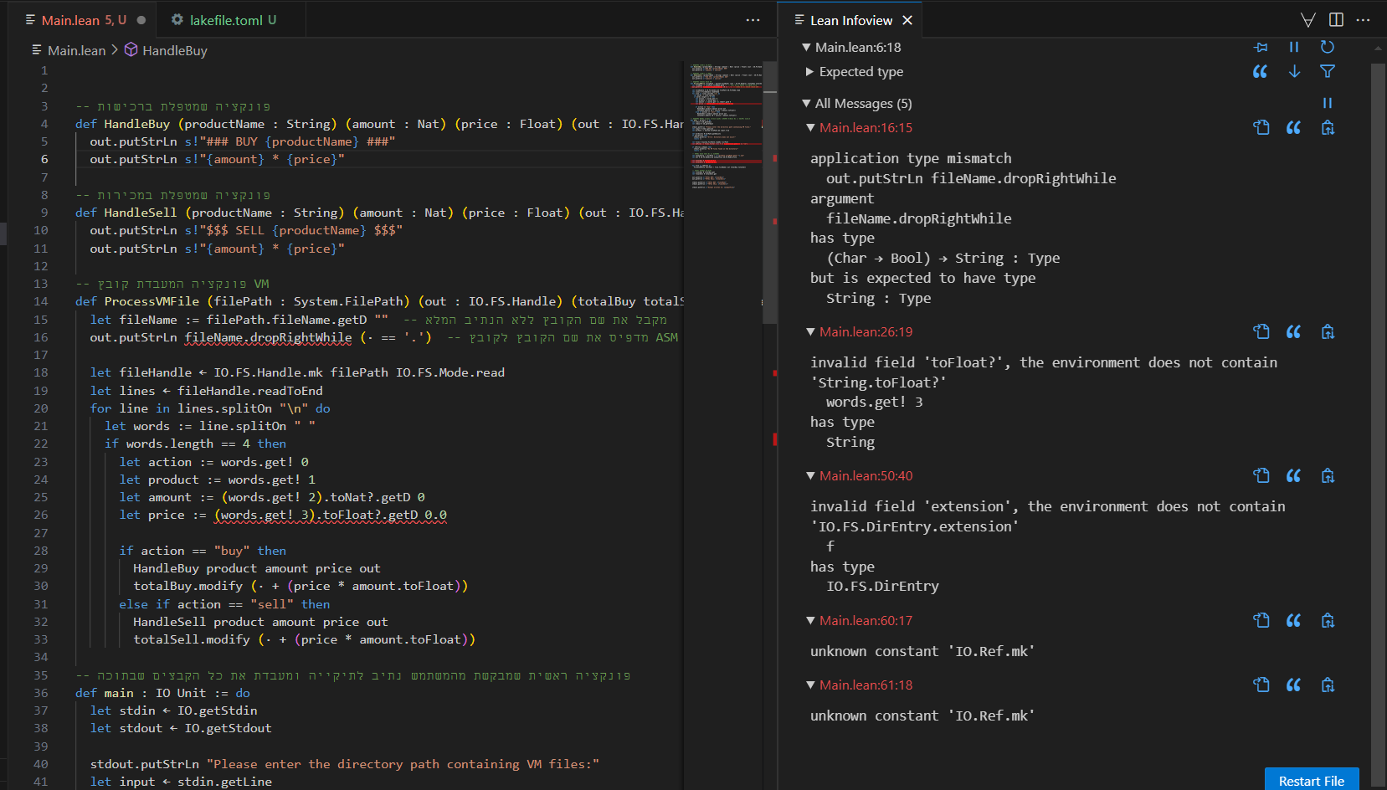Click '.toFloat?.getD 0.0' on line 26
The width and height of the screenshot is (1387, 790).
381,515
